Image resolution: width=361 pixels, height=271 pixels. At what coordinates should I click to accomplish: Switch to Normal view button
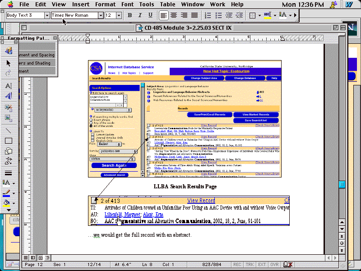(26, 257)
